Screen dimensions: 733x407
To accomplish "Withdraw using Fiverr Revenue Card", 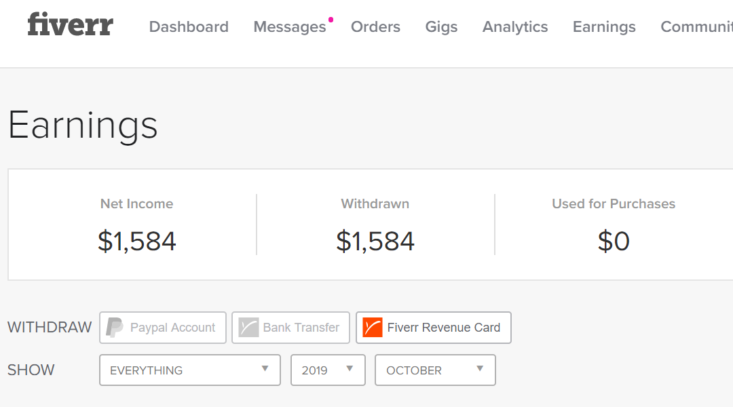I will click(x=433, y=328).
